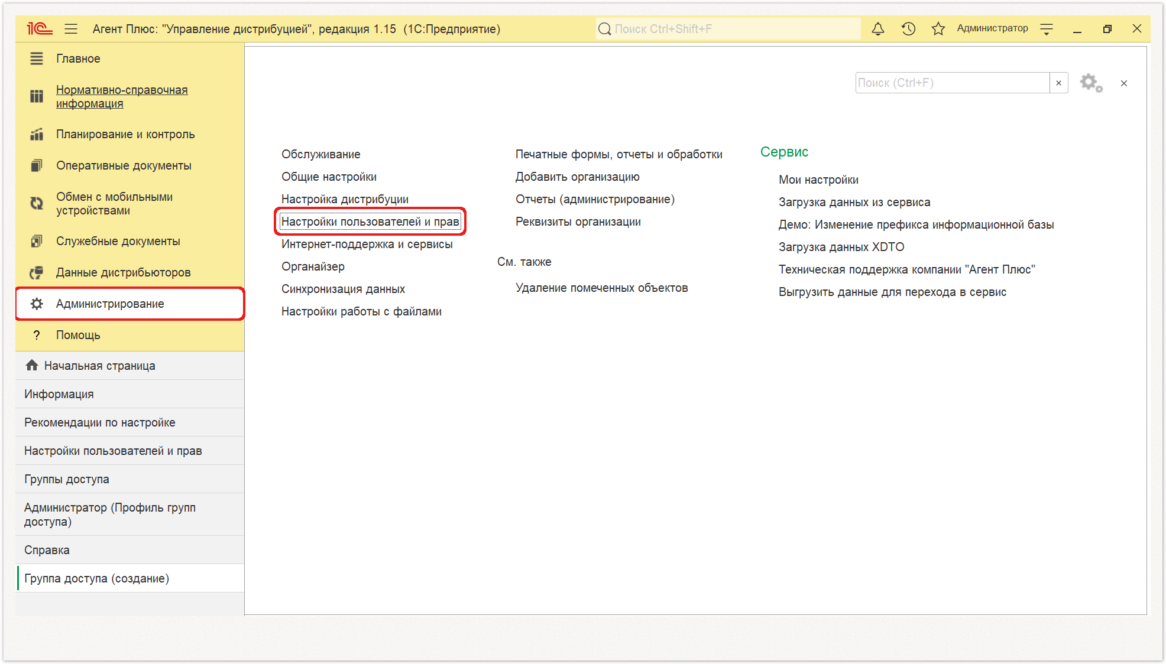Open Демо: Изменение префикса информационной базы
The height and width of the screenshot is (664, 1166).
[916, 224]
